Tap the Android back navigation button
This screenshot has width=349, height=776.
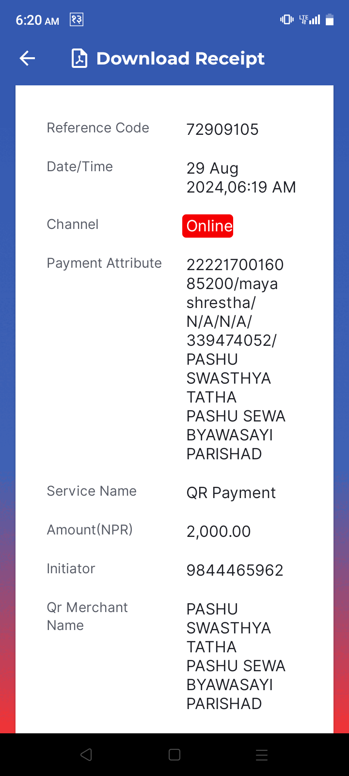coord(86,755)
